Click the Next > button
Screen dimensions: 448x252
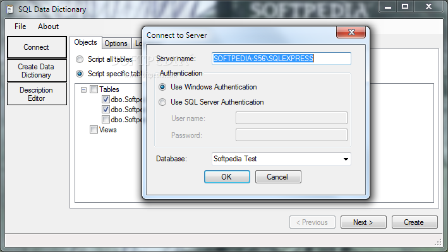point(363,222)
